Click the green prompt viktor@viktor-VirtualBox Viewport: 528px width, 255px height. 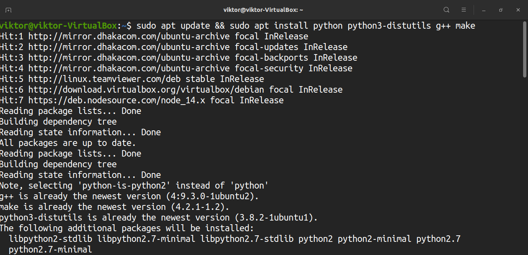(x=59, y=26)
